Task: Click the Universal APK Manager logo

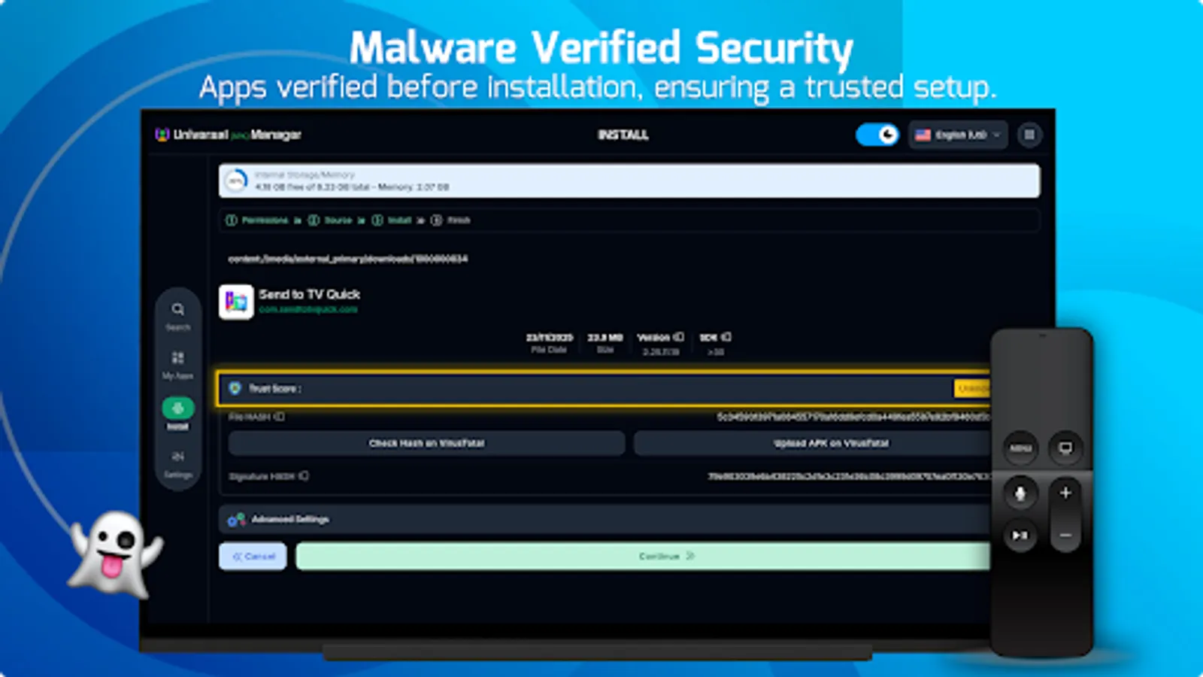Action: (x=162, y=135)
